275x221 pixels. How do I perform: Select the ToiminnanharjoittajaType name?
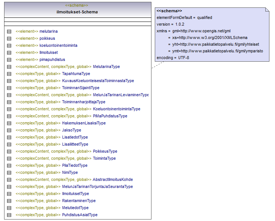tap(84, 102)
